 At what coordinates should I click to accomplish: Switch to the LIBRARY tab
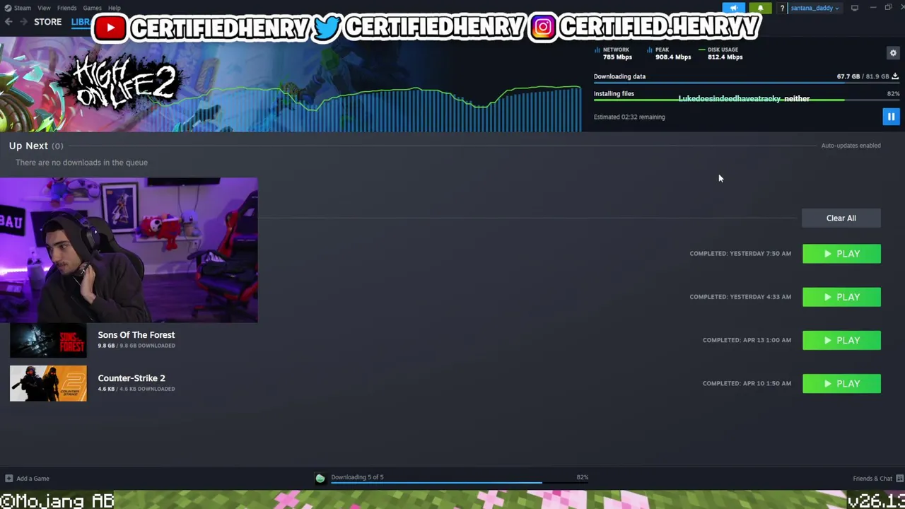click(81, 22)
